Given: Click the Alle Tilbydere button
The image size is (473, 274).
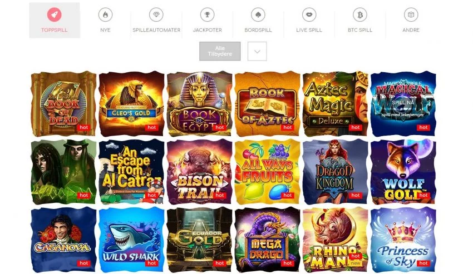Looking at the screenshot, I should pos(220,51).
